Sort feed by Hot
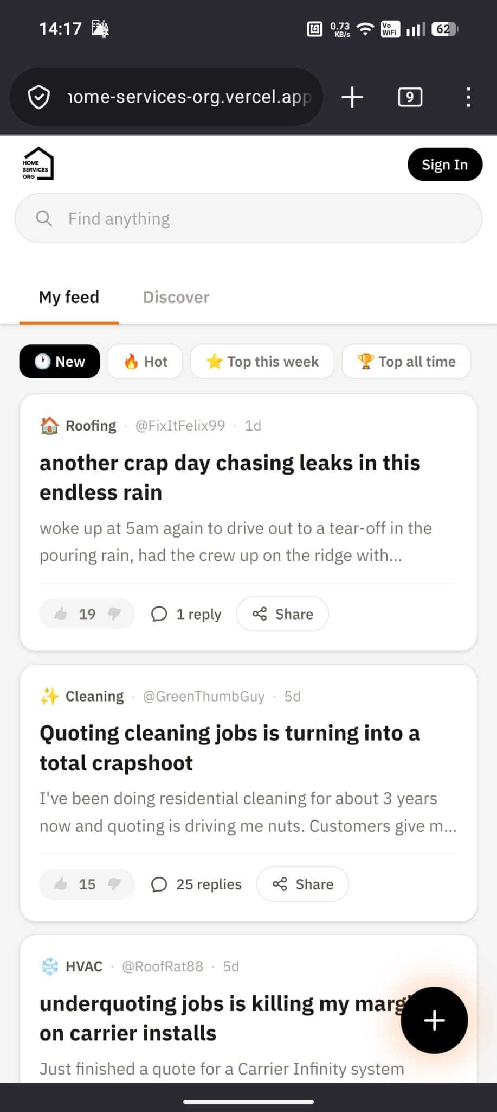497x1112 pixels. (x=145, y=362)
